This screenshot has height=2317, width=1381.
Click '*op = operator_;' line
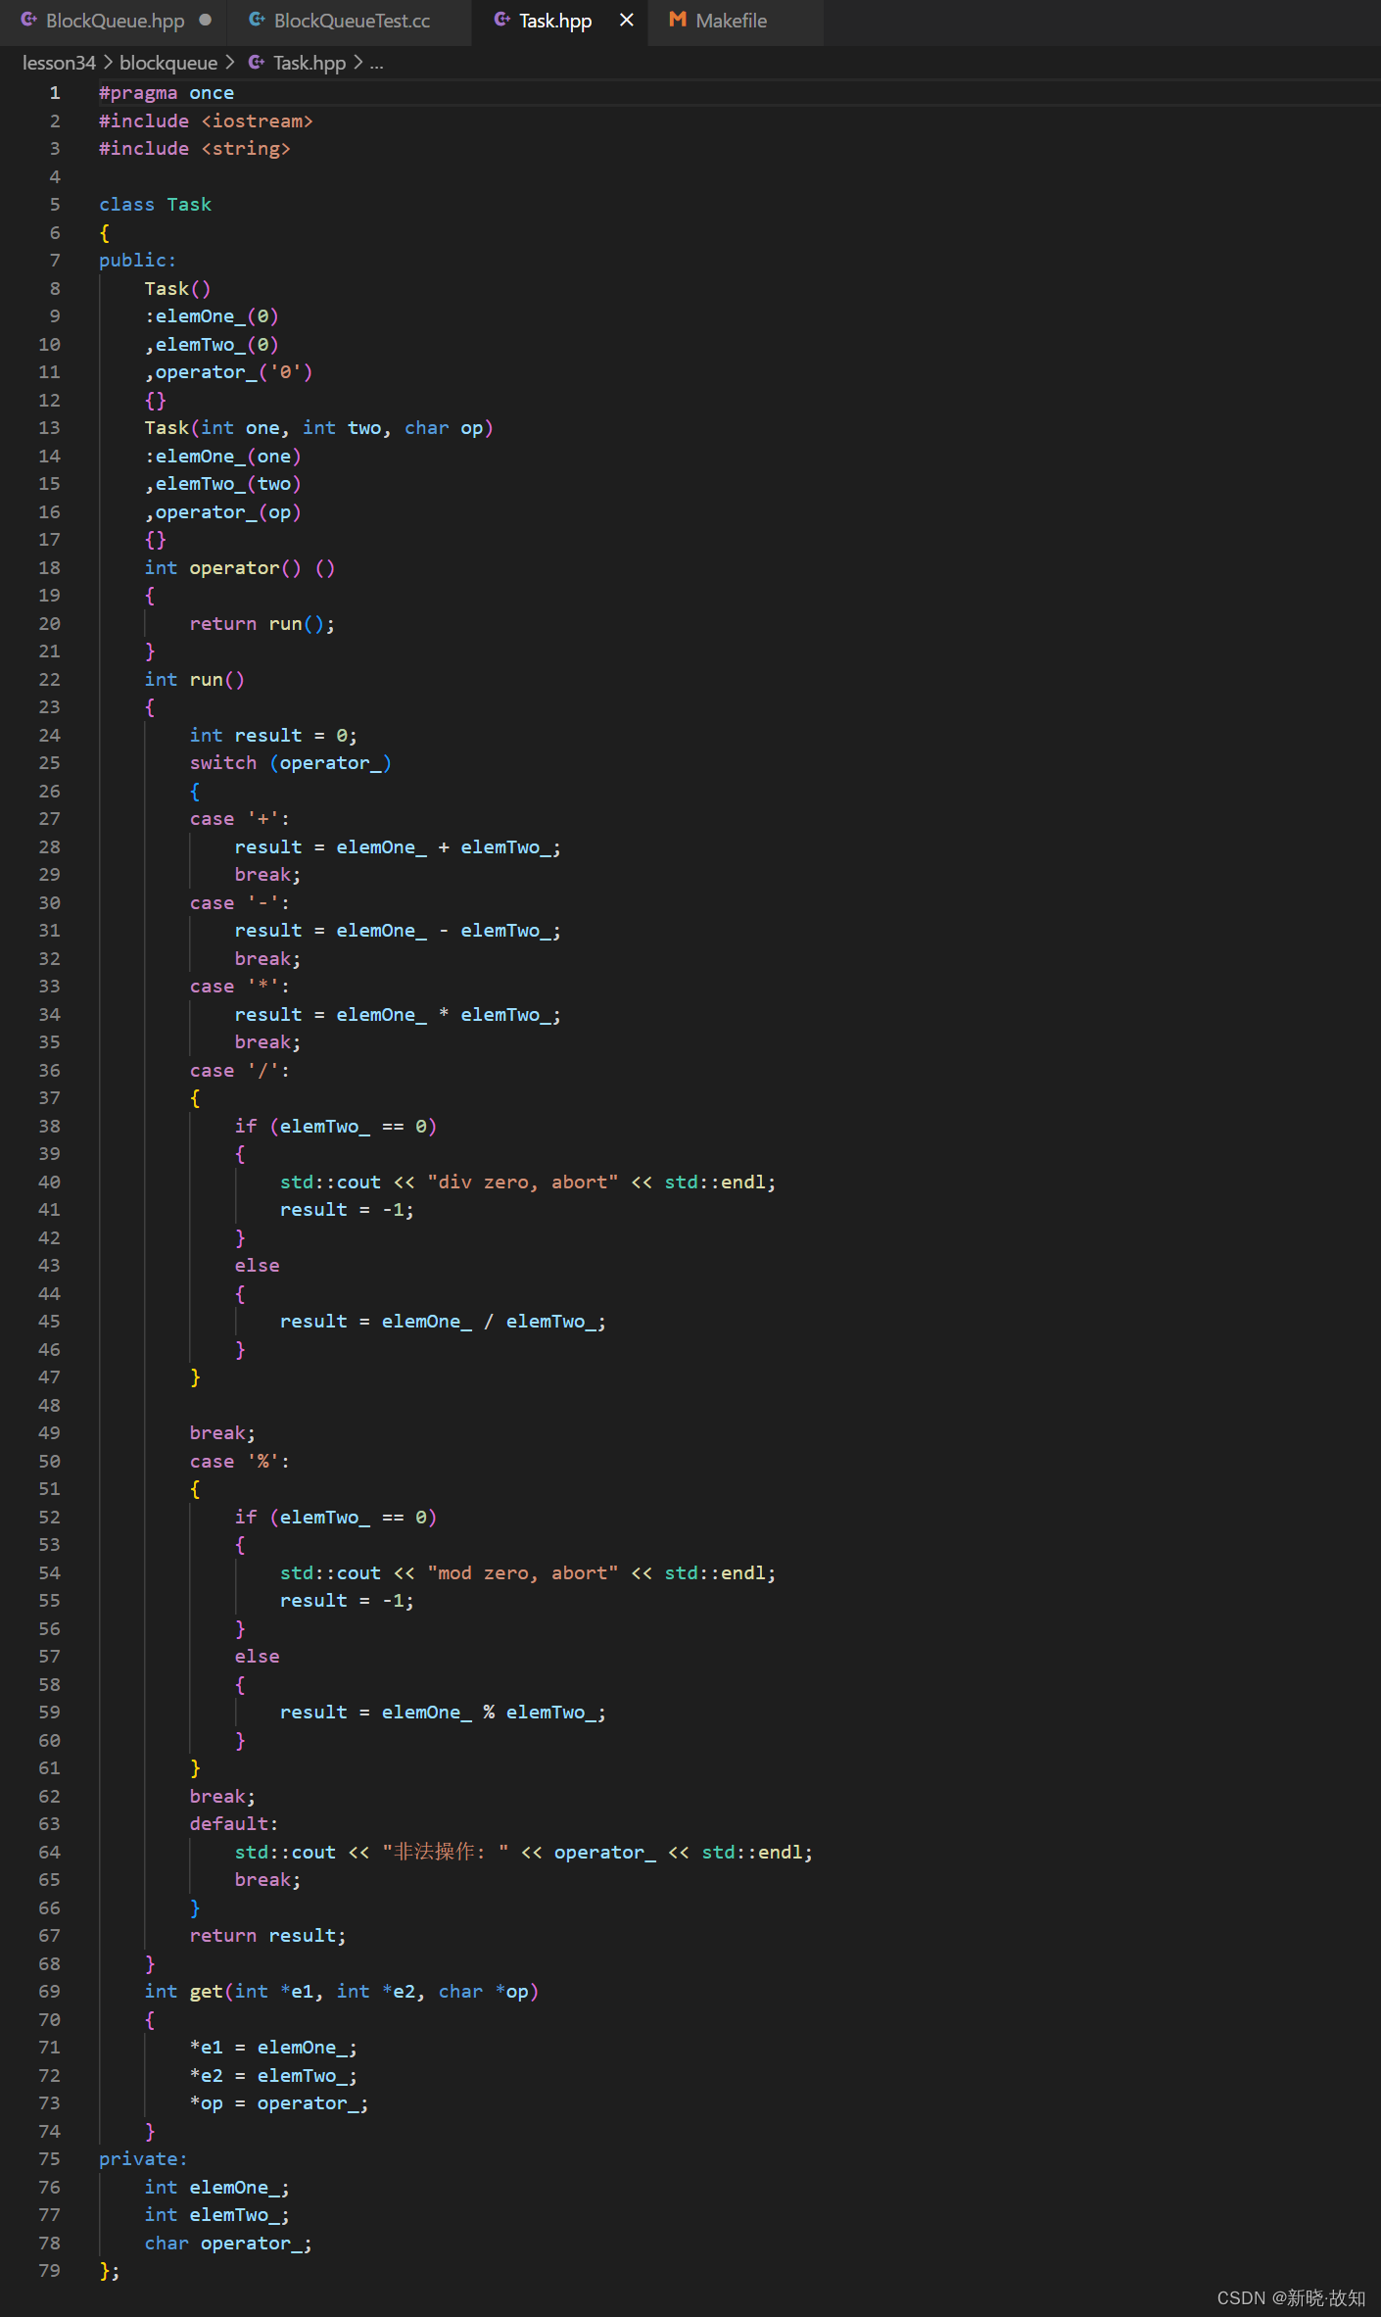coord(279,2103)
